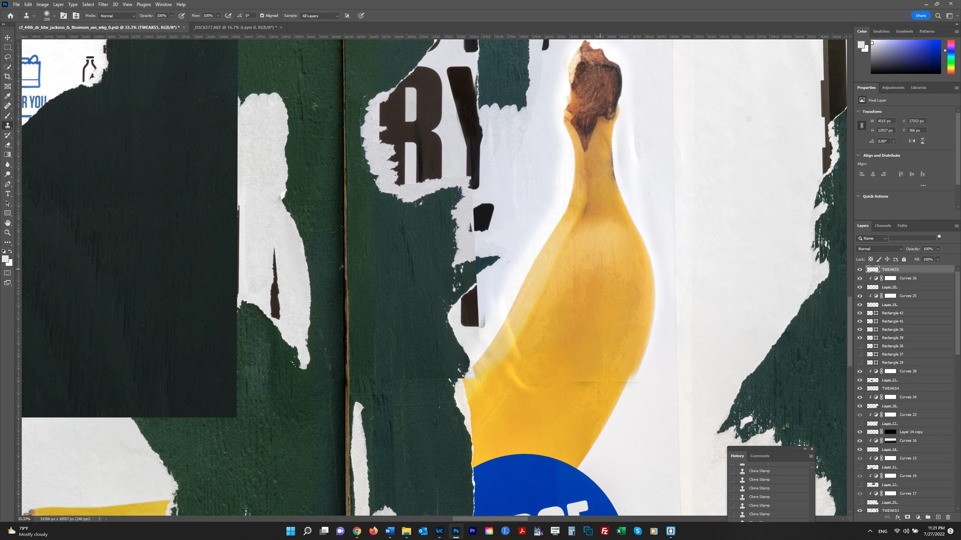Select the Eraser tool
Screen dimensions: 961x540
(8, 145)
